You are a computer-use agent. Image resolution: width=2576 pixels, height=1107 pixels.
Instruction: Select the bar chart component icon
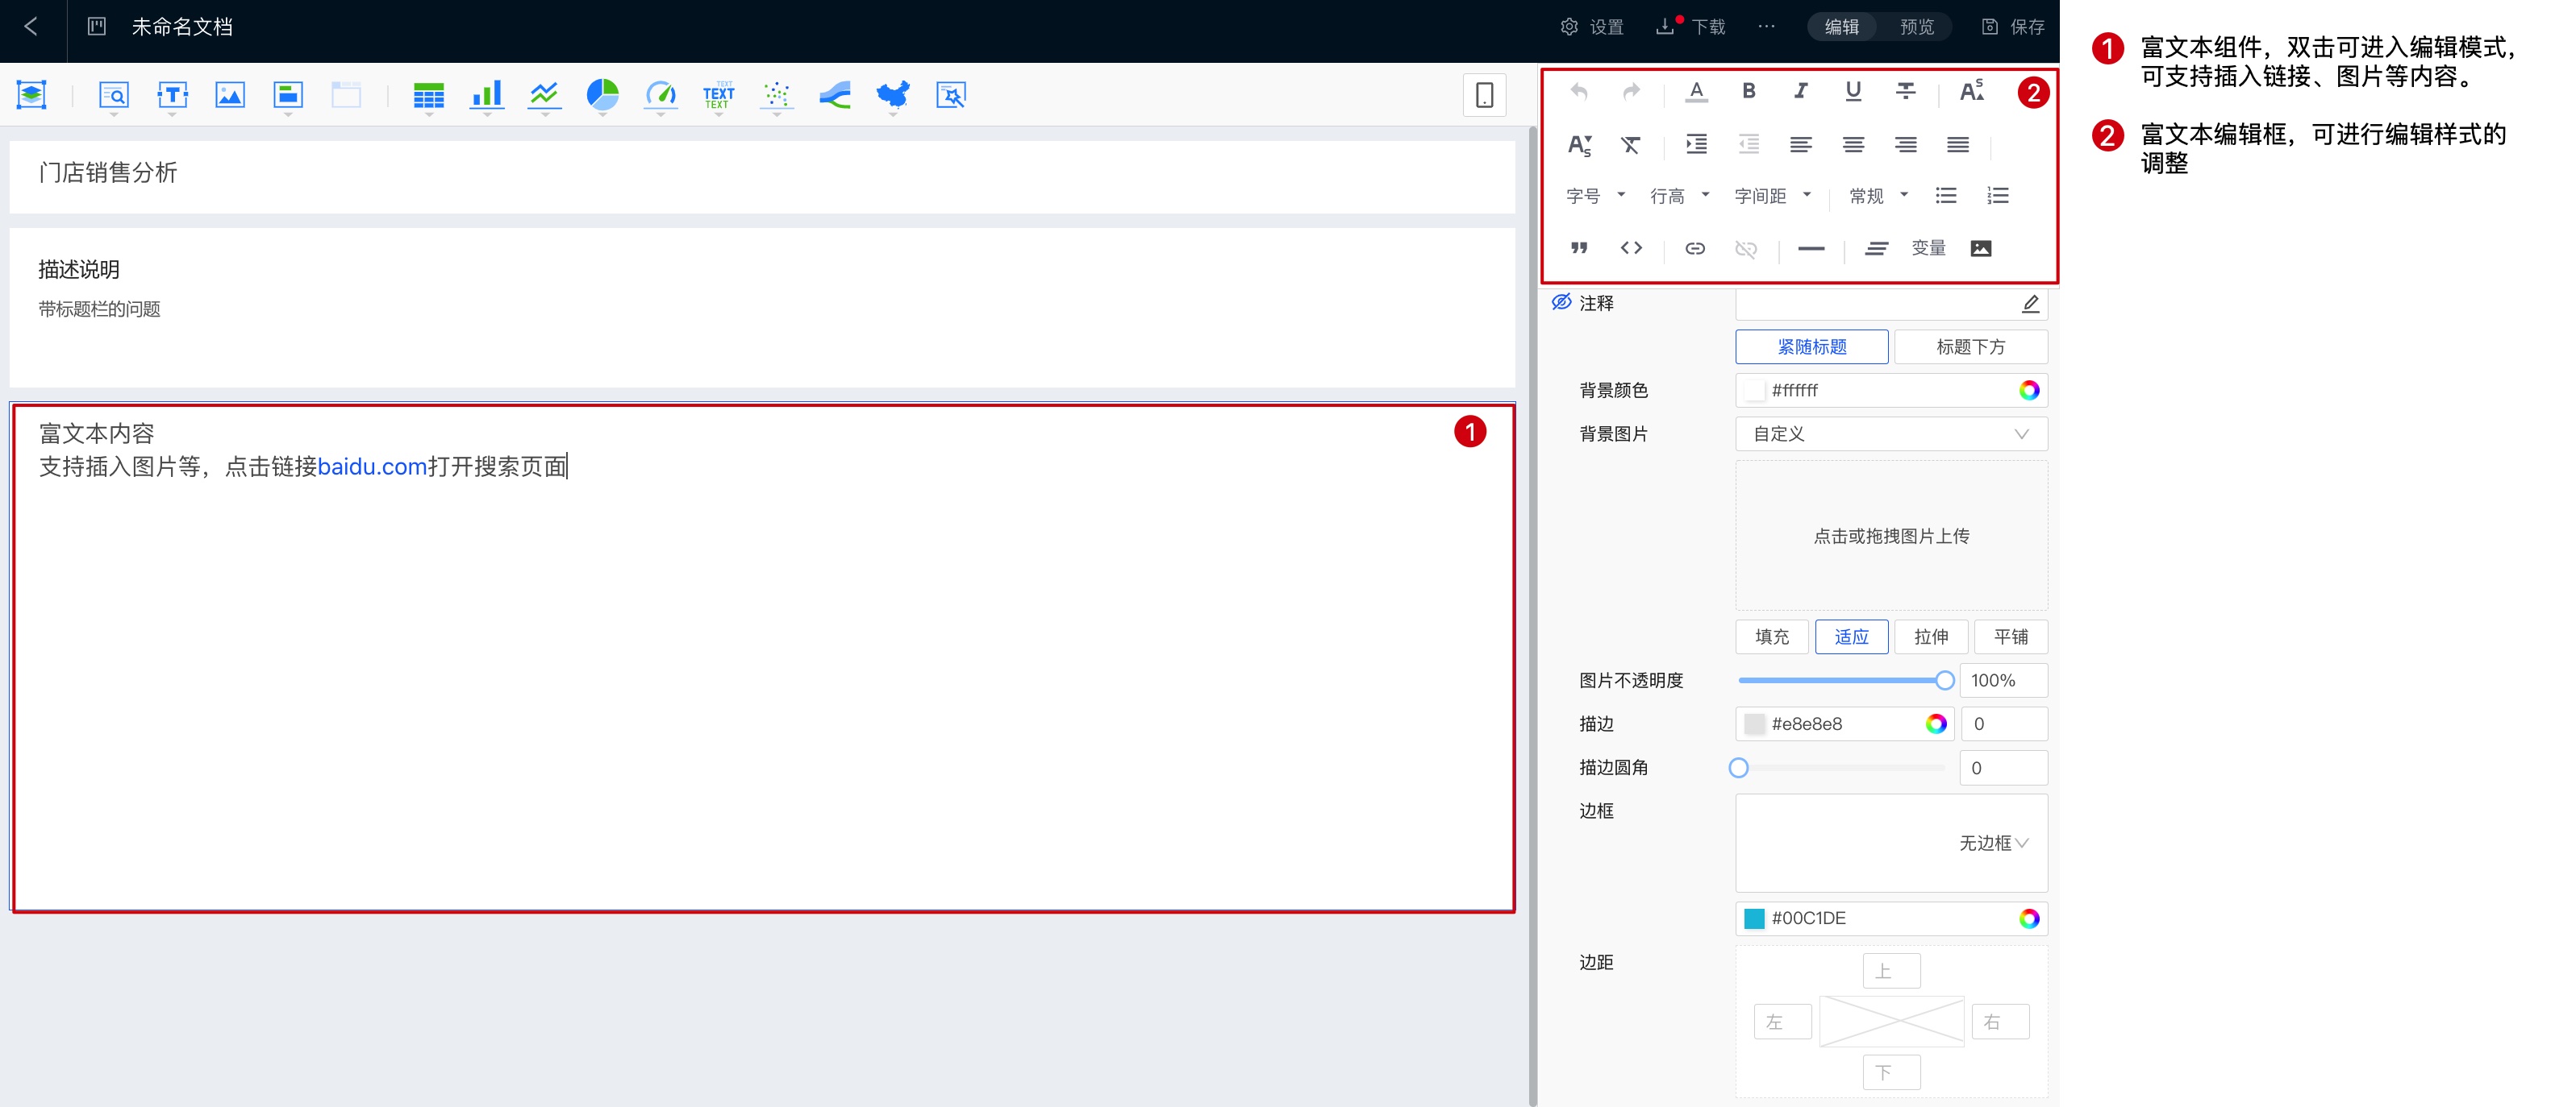[x=486, y=95]
